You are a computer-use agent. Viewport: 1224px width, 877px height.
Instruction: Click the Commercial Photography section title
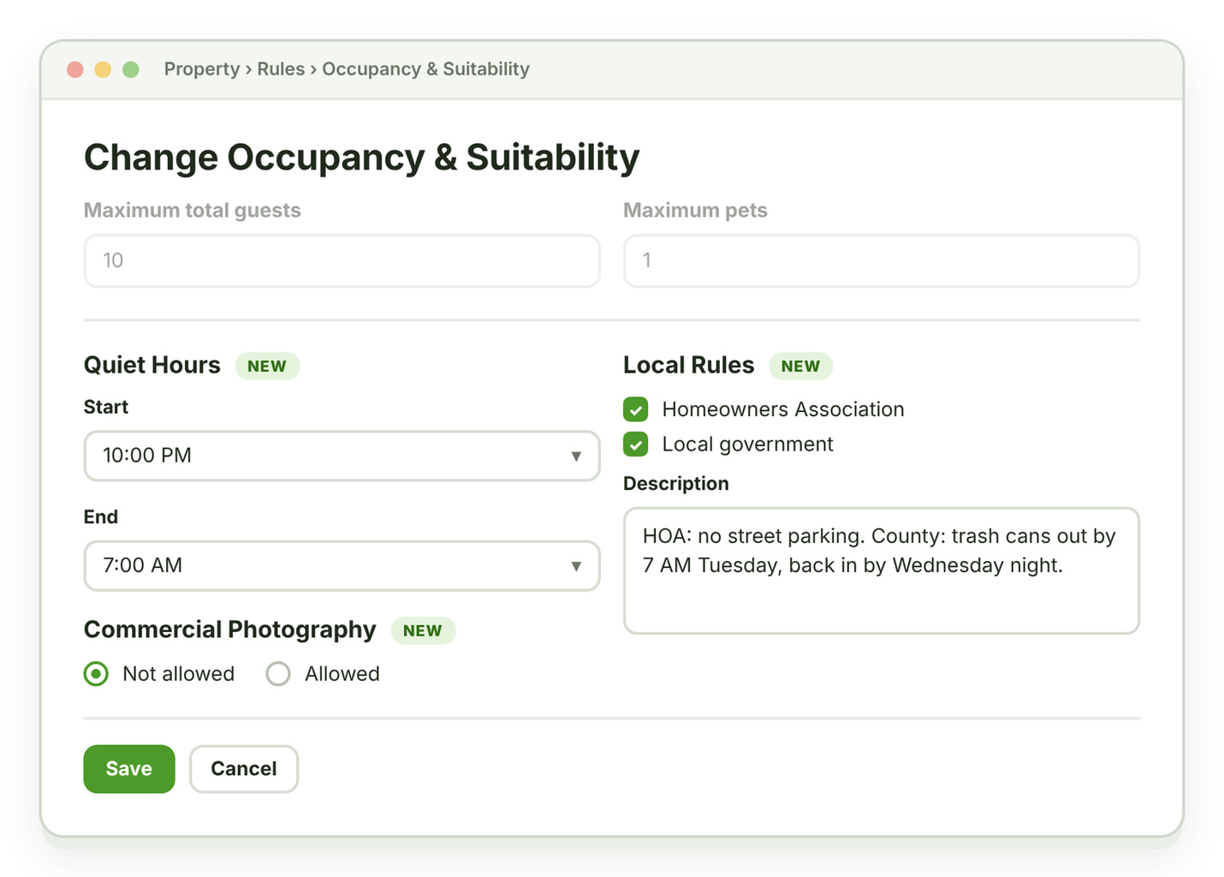[x=230, y=630]
